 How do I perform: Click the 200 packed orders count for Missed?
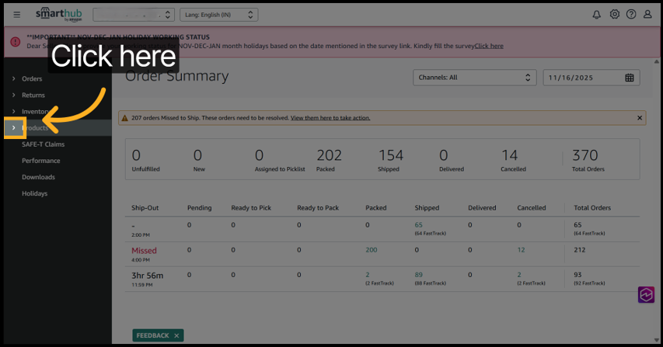(372, 251)
